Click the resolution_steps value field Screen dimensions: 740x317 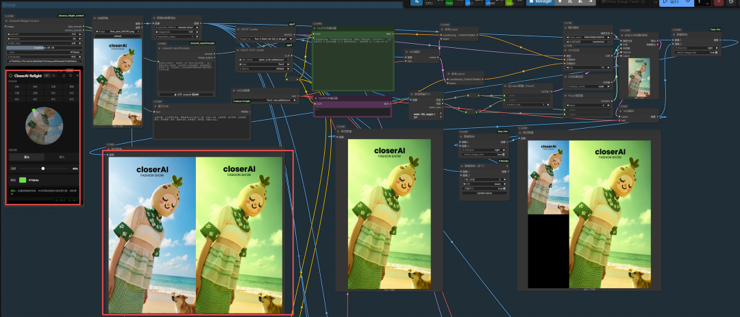click(x=177, y=36)
